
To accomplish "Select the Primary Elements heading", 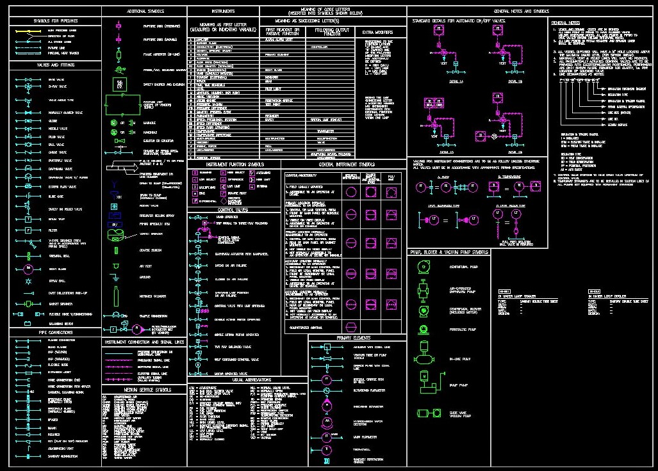I will 357,338.
